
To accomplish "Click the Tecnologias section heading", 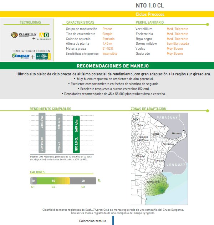I will pos(30,22).
